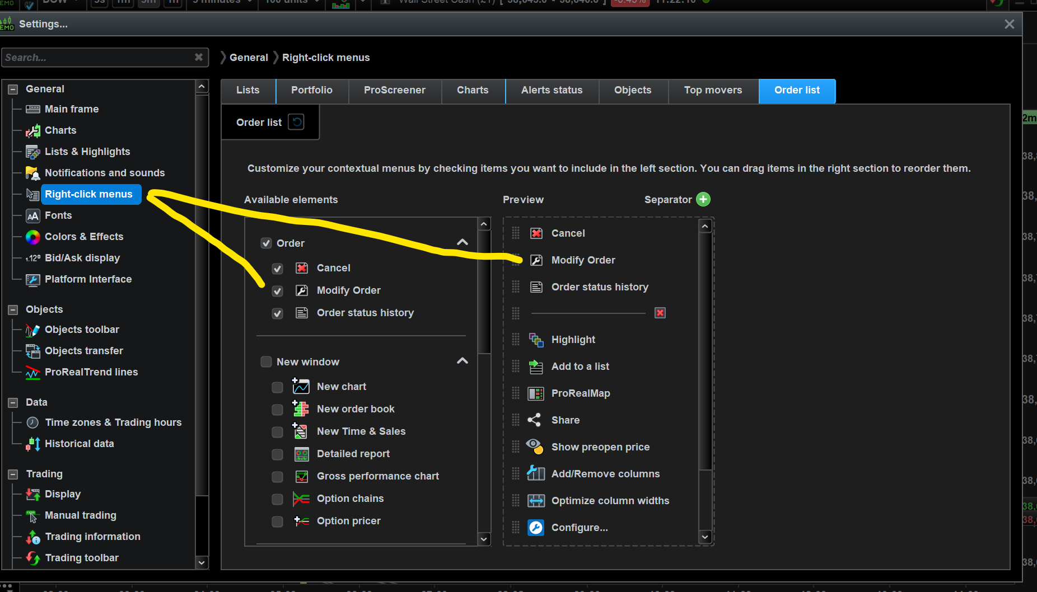Click the Colors & Effects color wheel icon
Image resolution: width=1037 pixels, height=592 pixels.
point(33,237)
